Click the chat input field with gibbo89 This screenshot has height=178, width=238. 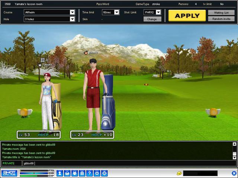126,163
